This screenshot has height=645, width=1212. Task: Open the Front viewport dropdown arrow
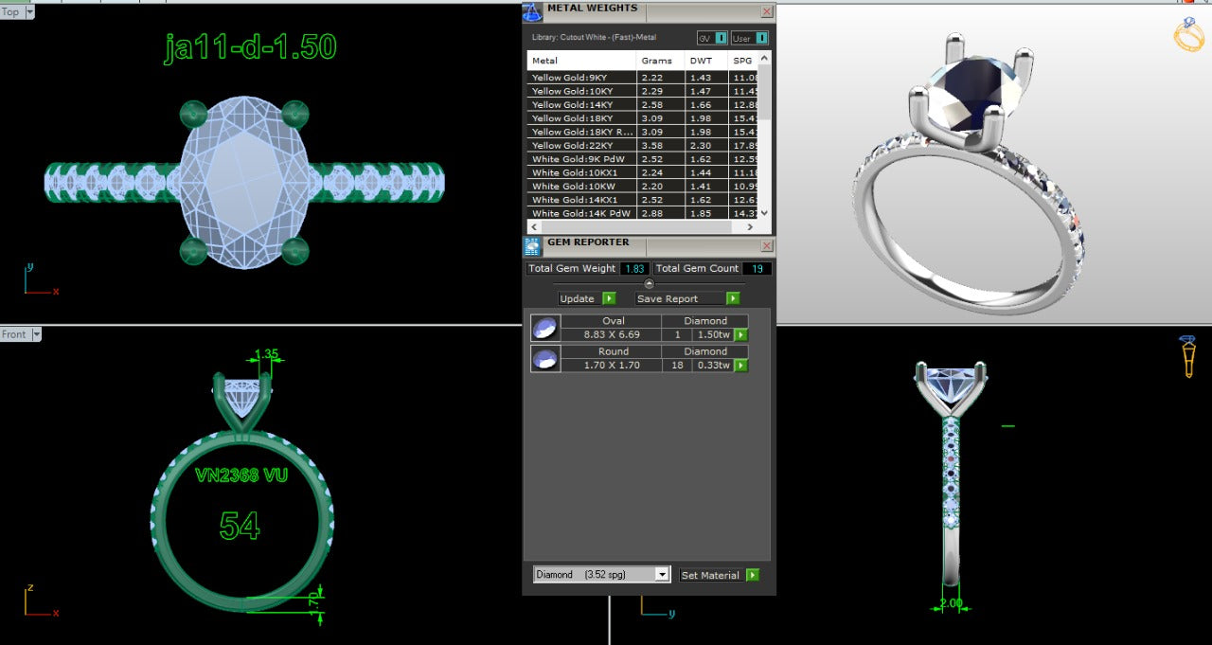click(x=37, y=334)
